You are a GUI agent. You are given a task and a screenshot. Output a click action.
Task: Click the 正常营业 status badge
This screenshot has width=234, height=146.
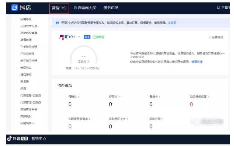coord(99,37)
